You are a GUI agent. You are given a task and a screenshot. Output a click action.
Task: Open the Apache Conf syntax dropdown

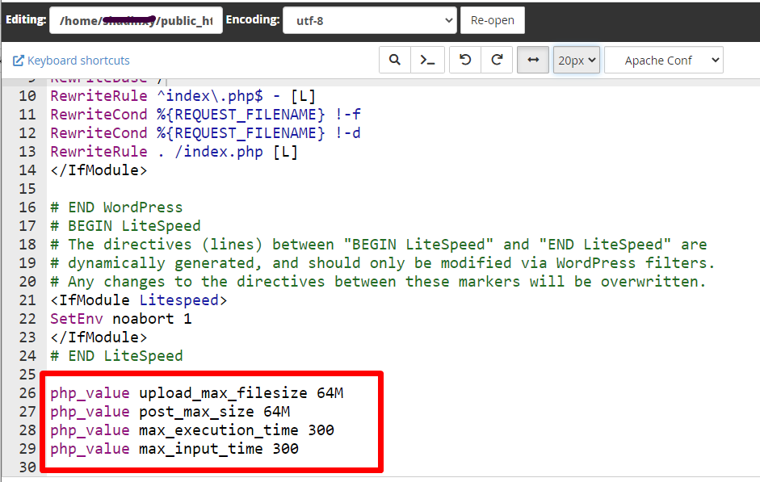coord(664,60)
